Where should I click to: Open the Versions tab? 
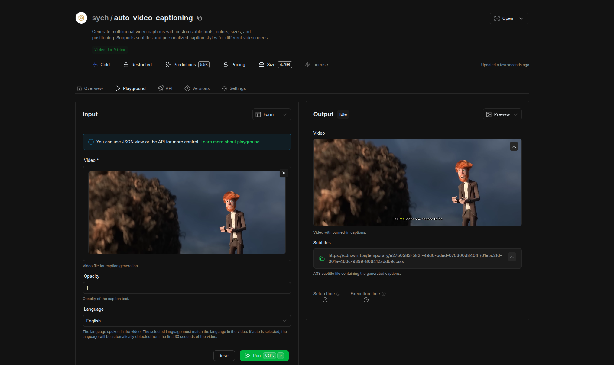coord(197,88)
